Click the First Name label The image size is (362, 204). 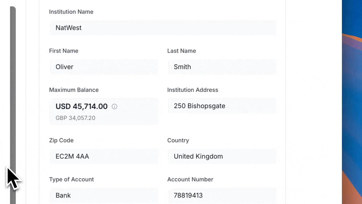click(x=64, y=51)
